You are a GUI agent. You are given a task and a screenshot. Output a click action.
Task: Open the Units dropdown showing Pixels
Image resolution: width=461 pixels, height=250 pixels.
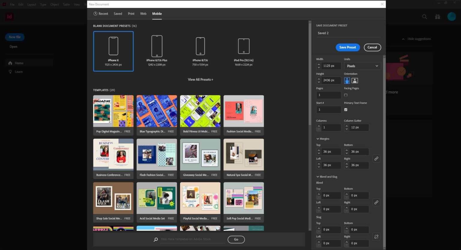click(x=362, y=66)
